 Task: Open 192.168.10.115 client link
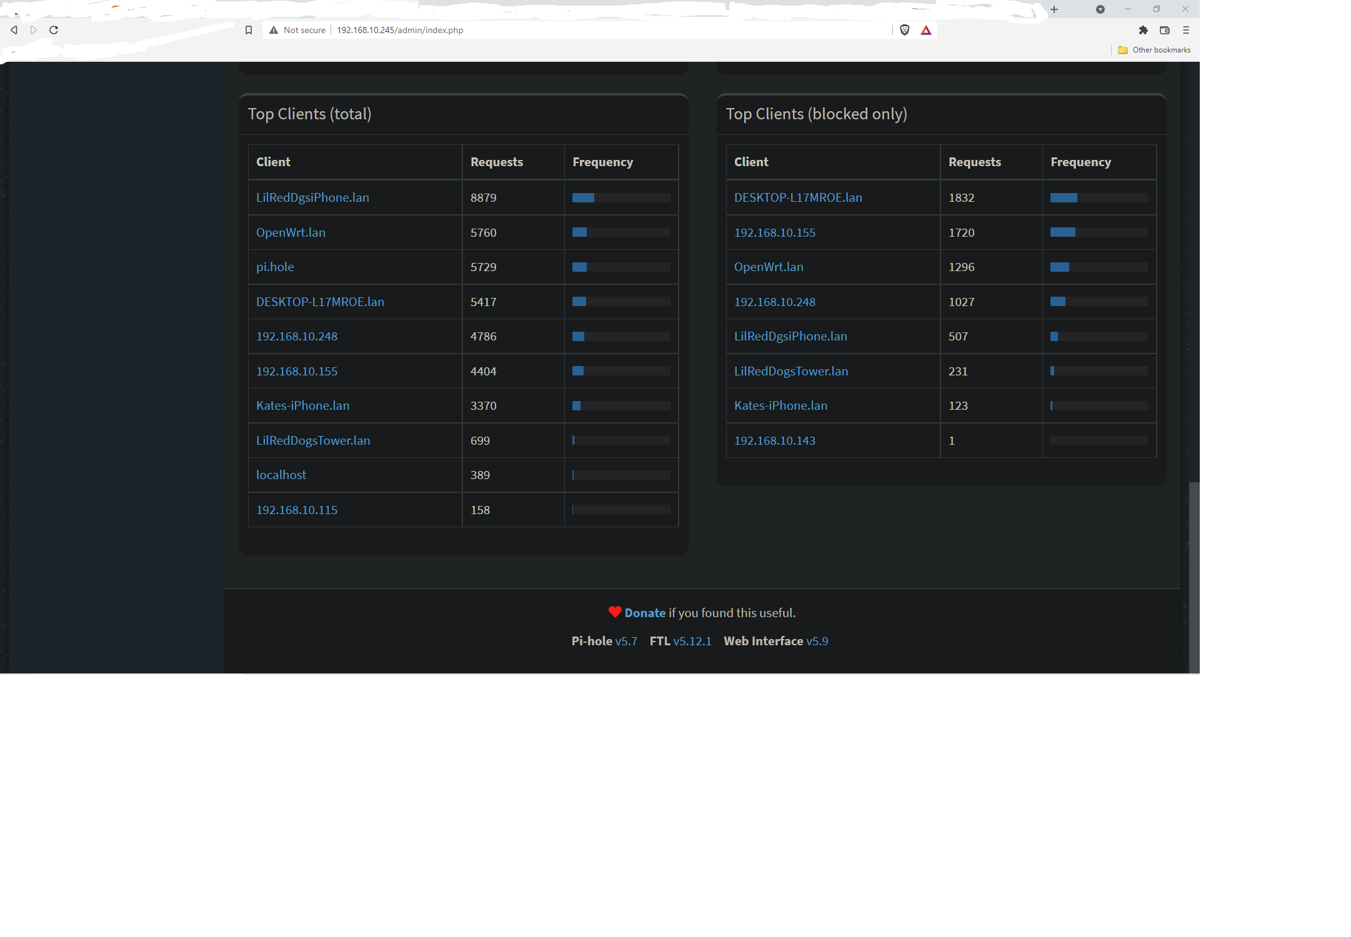[297, 510]
